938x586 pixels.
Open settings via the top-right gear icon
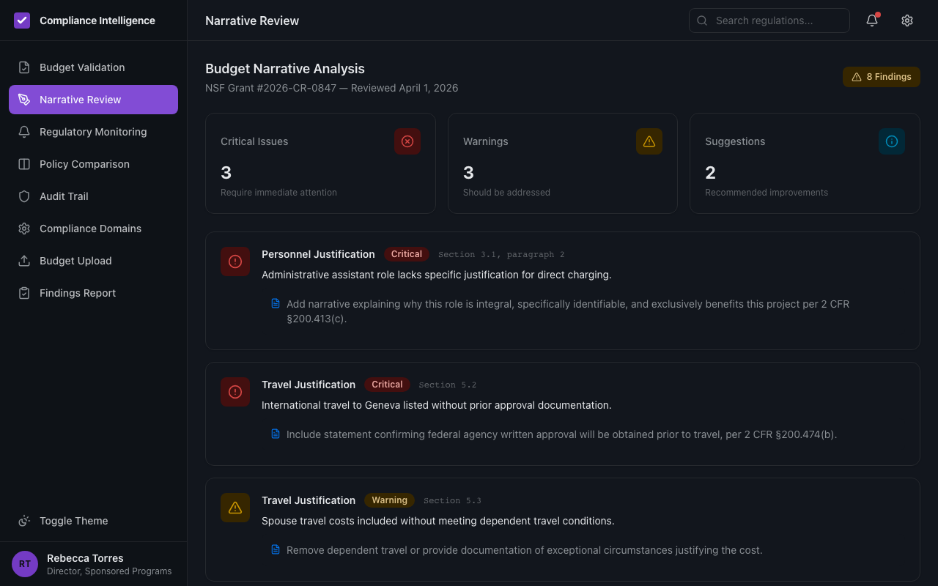(906, 21)
